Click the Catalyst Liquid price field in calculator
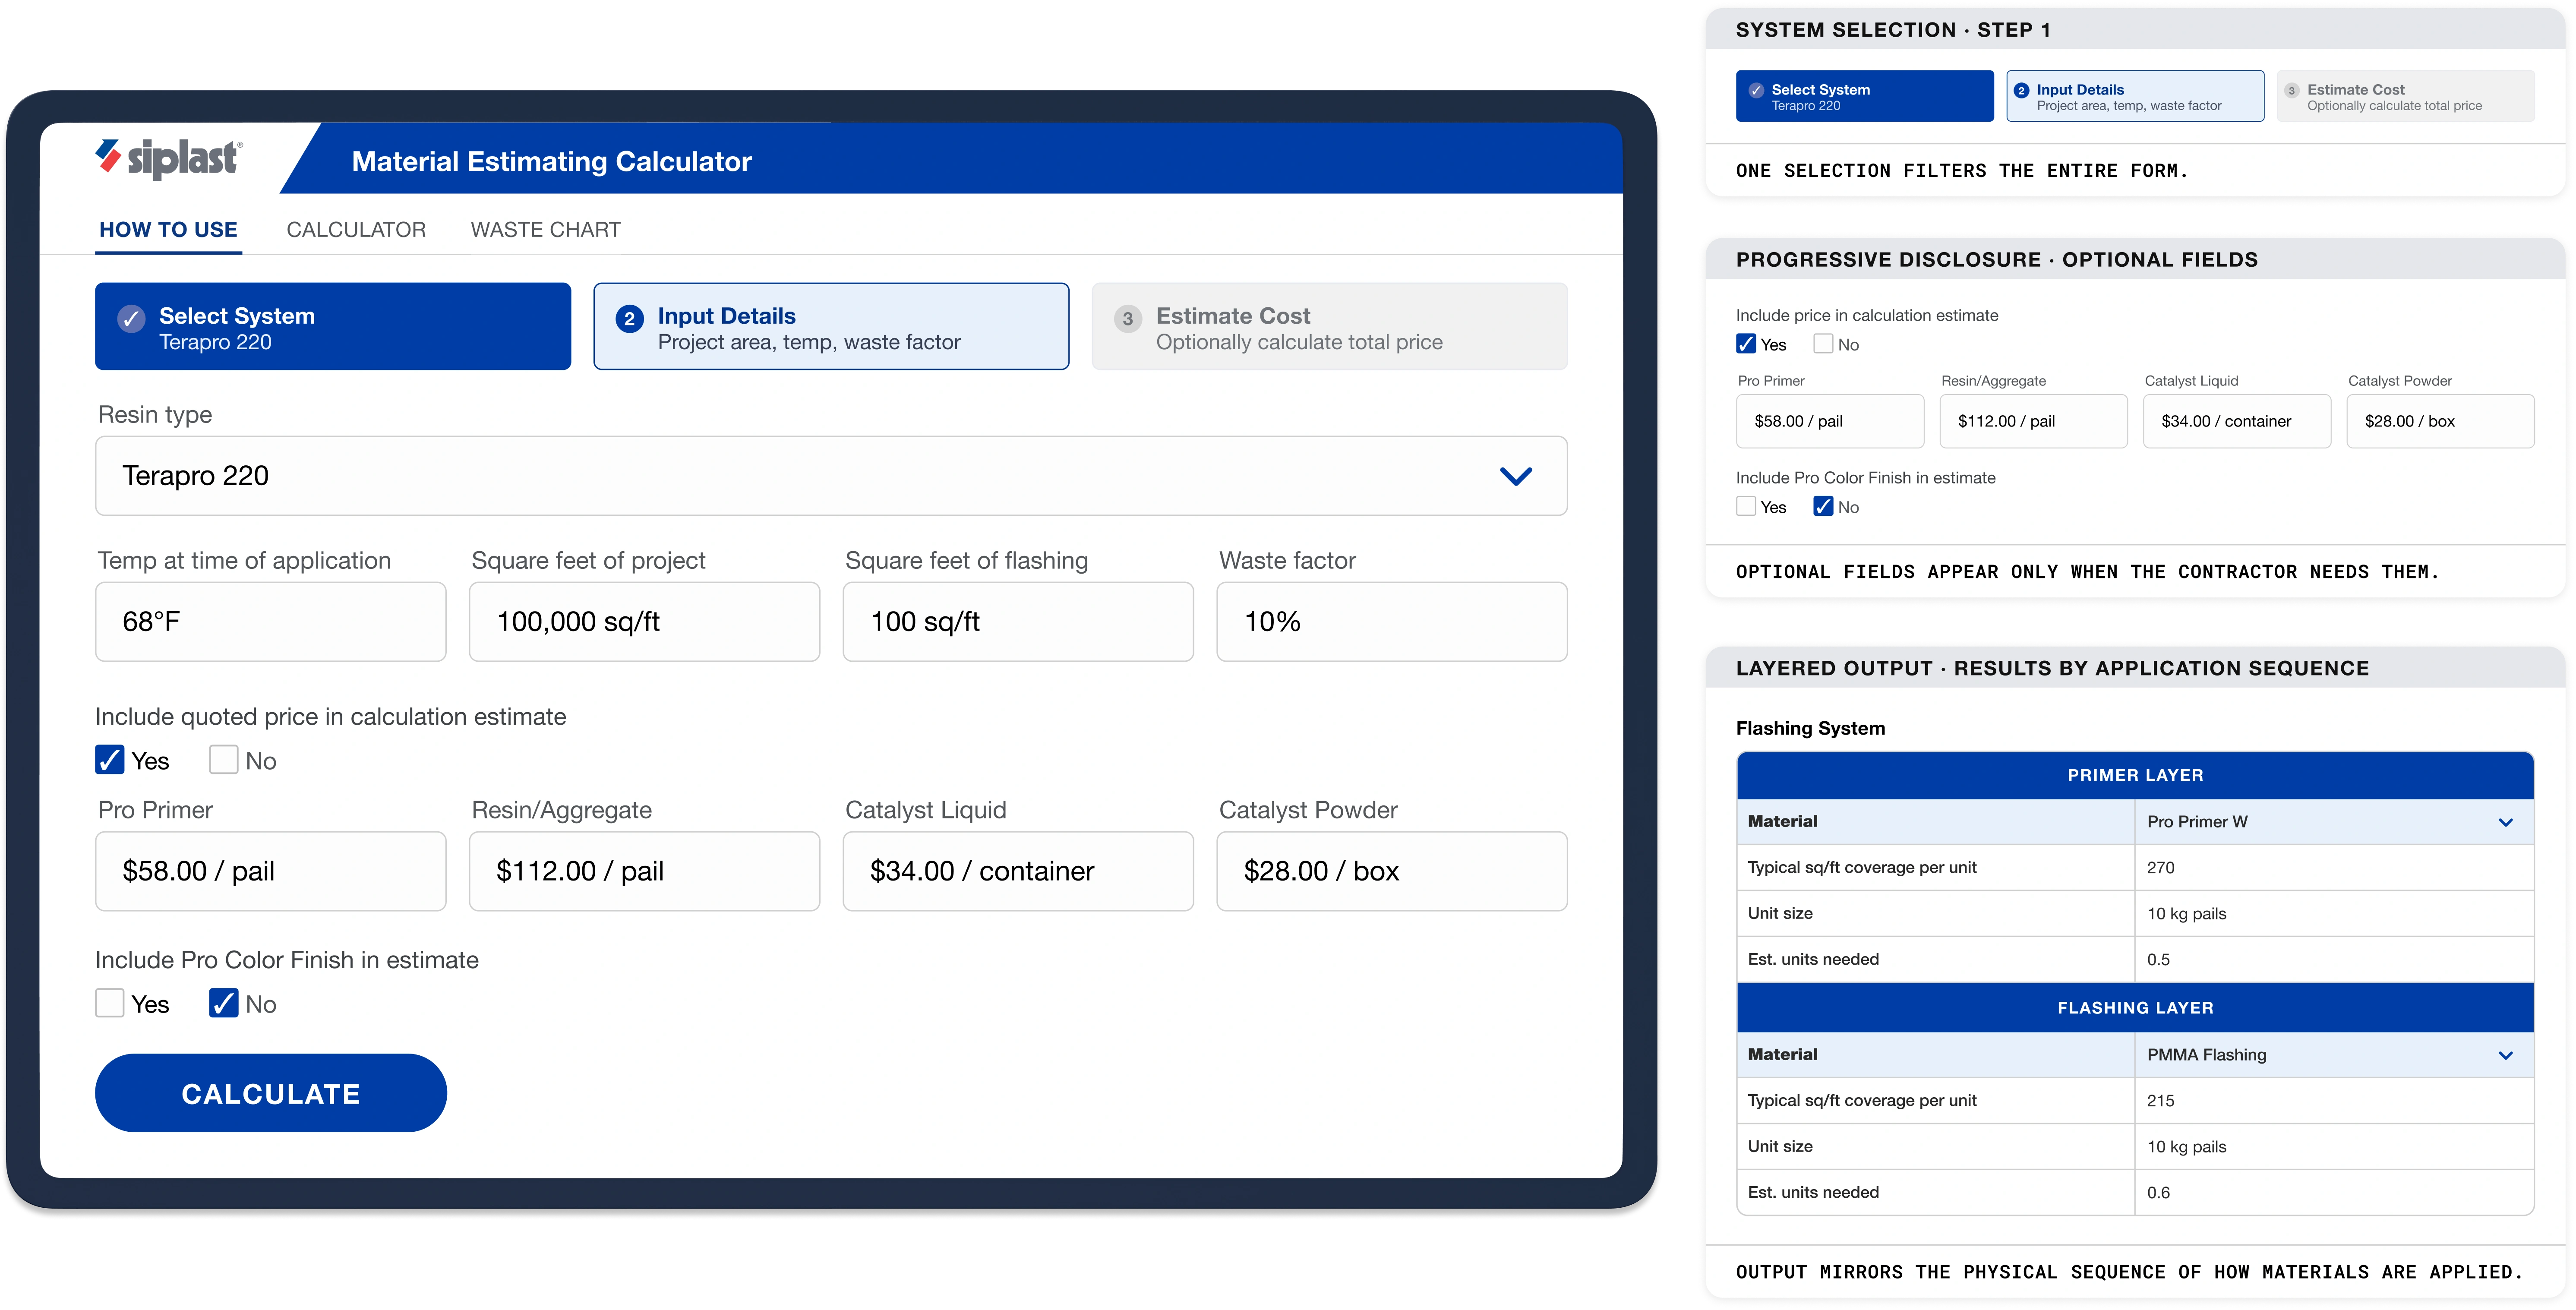 (1018, 871)
